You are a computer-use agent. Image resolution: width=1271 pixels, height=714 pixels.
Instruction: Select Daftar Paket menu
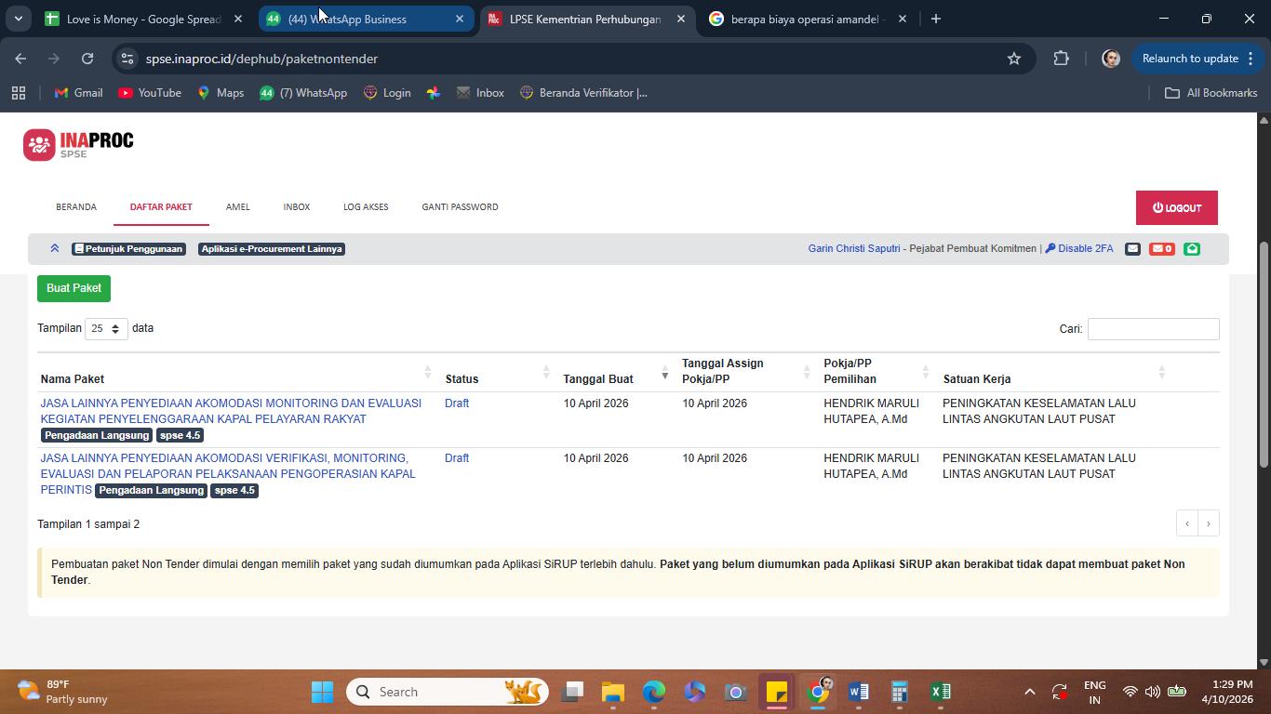click(161, 206)
